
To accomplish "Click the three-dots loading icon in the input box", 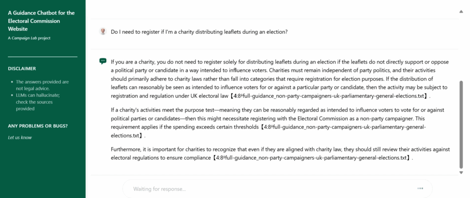I will tap(420, 188).
